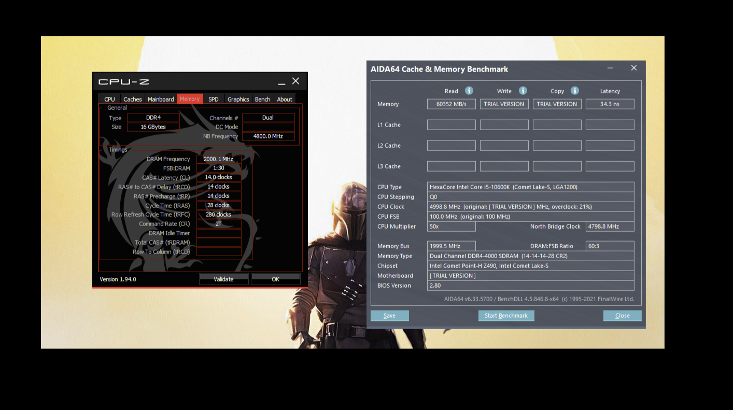The image size is (733, 410).
Task: Click the Size 16 GBytes field in CPU-Z
Action: pos(153,127)
